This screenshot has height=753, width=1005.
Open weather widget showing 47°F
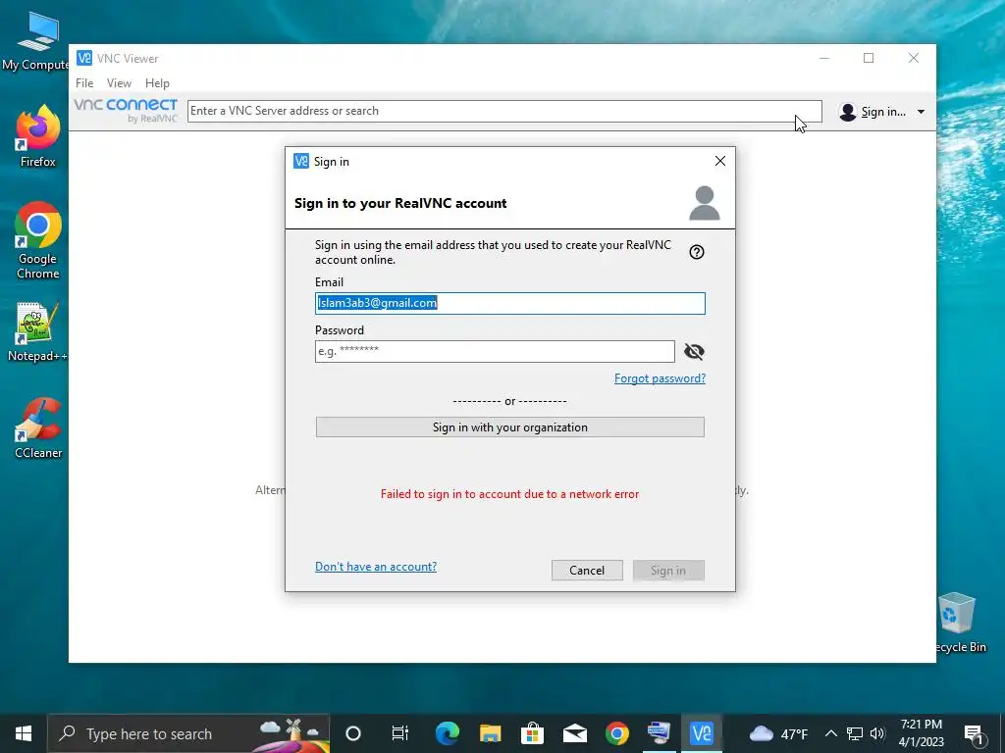pos(778,733)
